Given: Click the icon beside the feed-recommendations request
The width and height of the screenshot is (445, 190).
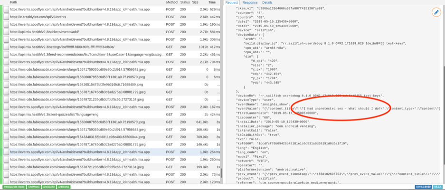Looking at the screenshot, I should click(x=6, y=55).
